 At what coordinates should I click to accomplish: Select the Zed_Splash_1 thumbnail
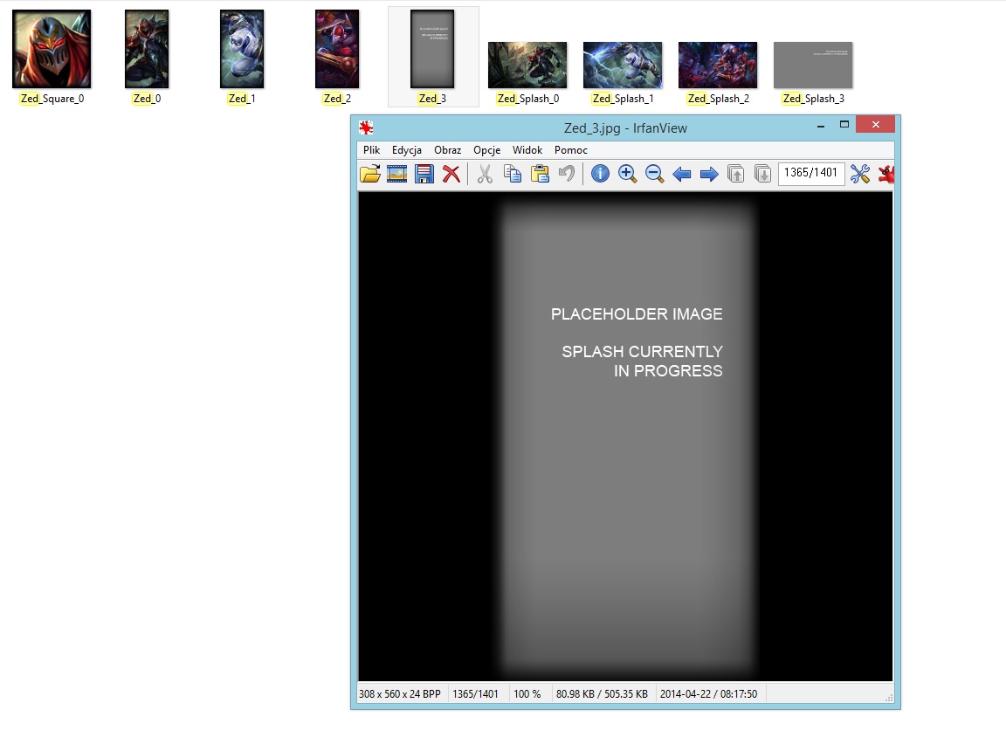[x=623, y=65]
